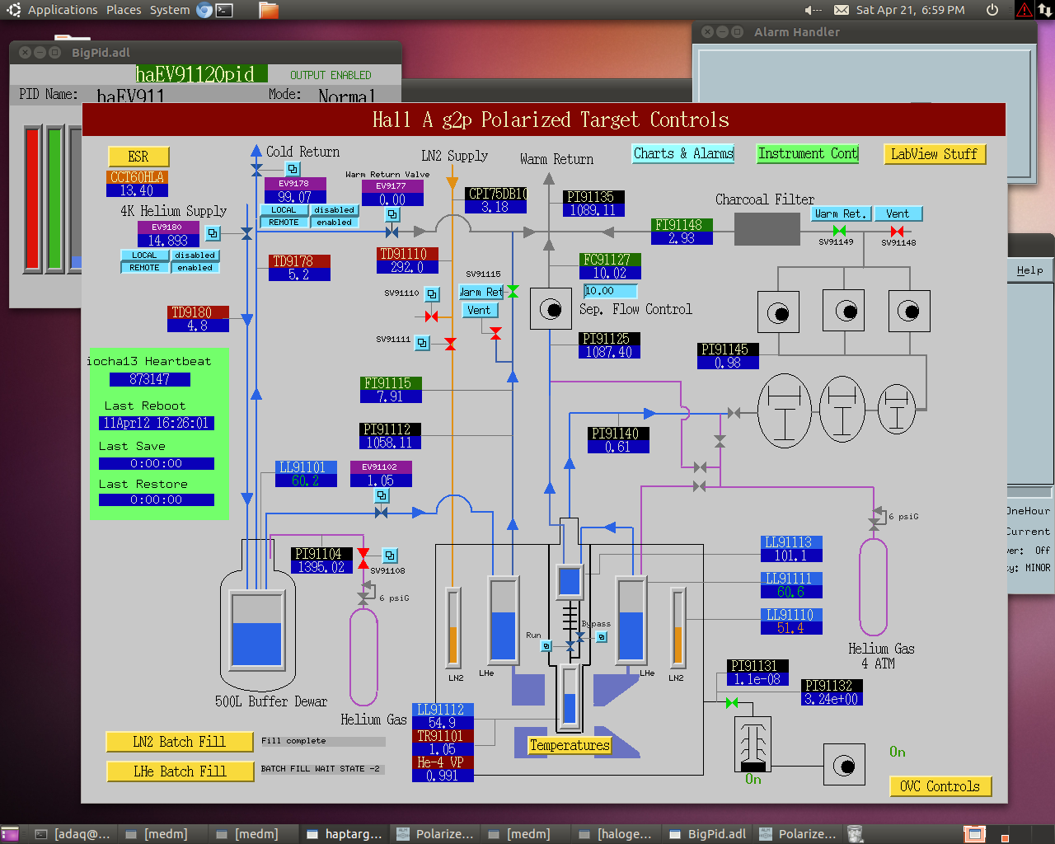Click the Sep. Flow Control 10.00 setpoint field
Screen dimensions: 1055x844
[610, 291]
